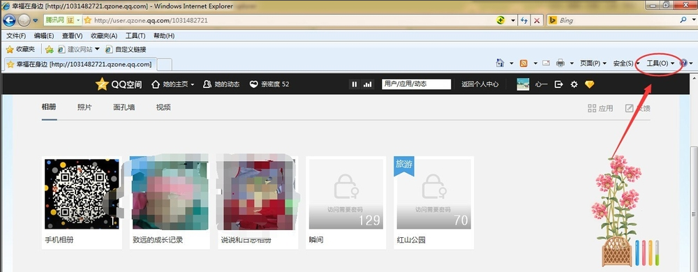Open the 收藏夹(A) menu
Viewport: 698px width, 272px height.
tap(104, 36)
